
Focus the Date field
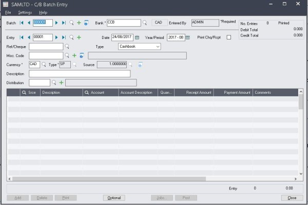122,37
